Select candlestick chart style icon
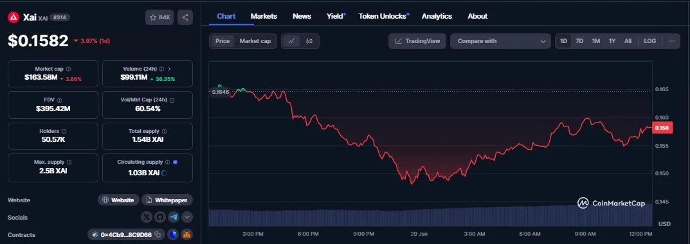The width and height of the screenshot is (690, 244). pyautogui.click(x=309, y=41)
